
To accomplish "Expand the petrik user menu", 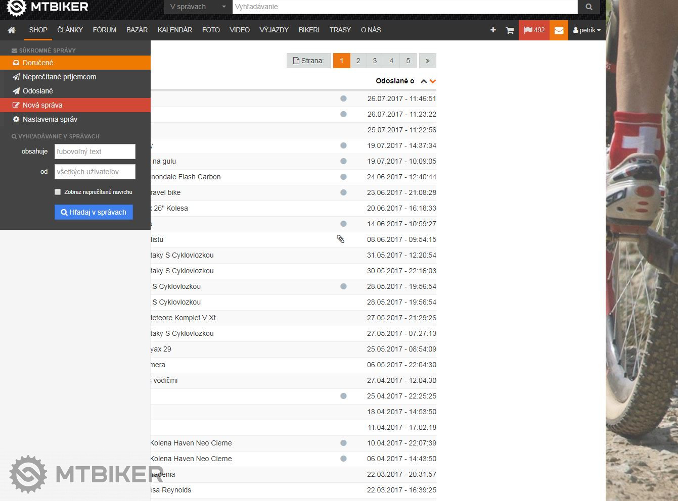I will click(x=586, y=30).
